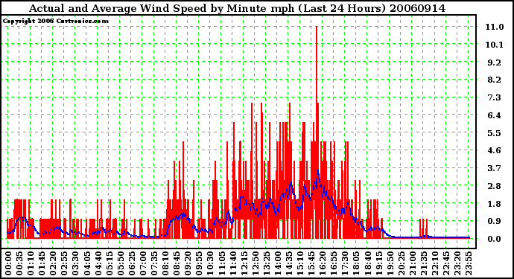
Task: Click the 6.4 y-axis label
Action: coord(495,115)
